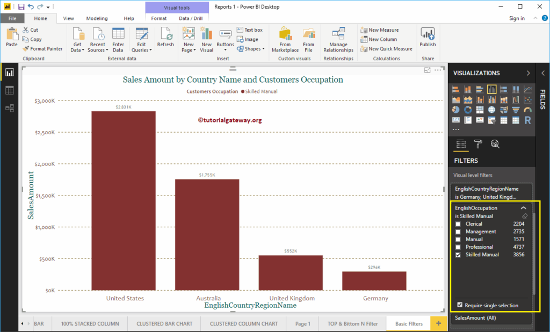550x332 pixels.
Task: Select the pie chart visualization
Action: click(455, 110)
